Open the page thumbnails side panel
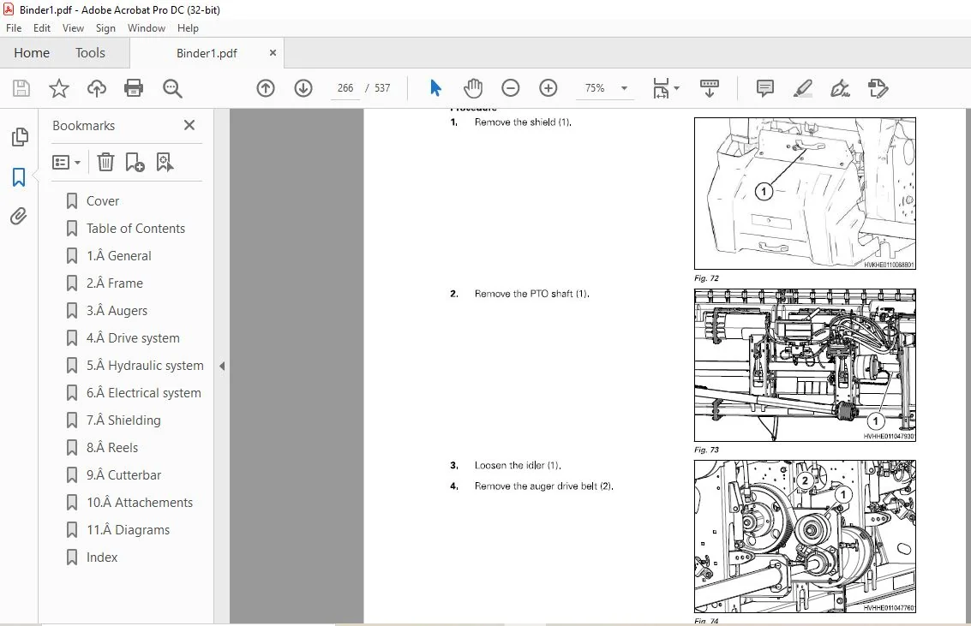This screenshot has width=971, height=626. coord(20,137)
